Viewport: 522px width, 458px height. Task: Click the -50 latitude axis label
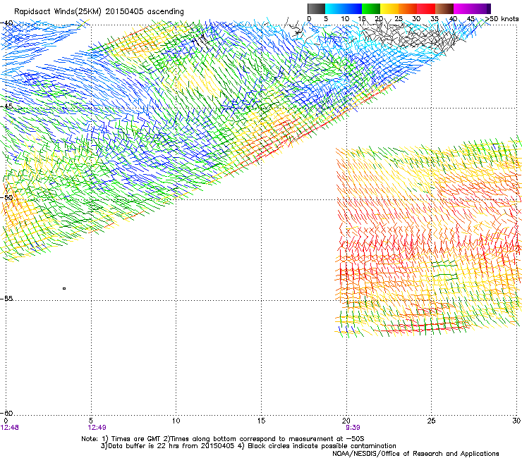pos(6,197)
